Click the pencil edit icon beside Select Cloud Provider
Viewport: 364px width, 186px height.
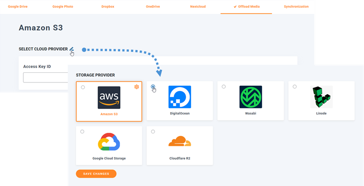point(72,49)
